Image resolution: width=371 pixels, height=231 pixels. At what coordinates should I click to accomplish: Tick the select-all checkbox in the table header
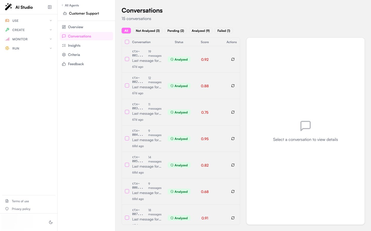[127, 42]
